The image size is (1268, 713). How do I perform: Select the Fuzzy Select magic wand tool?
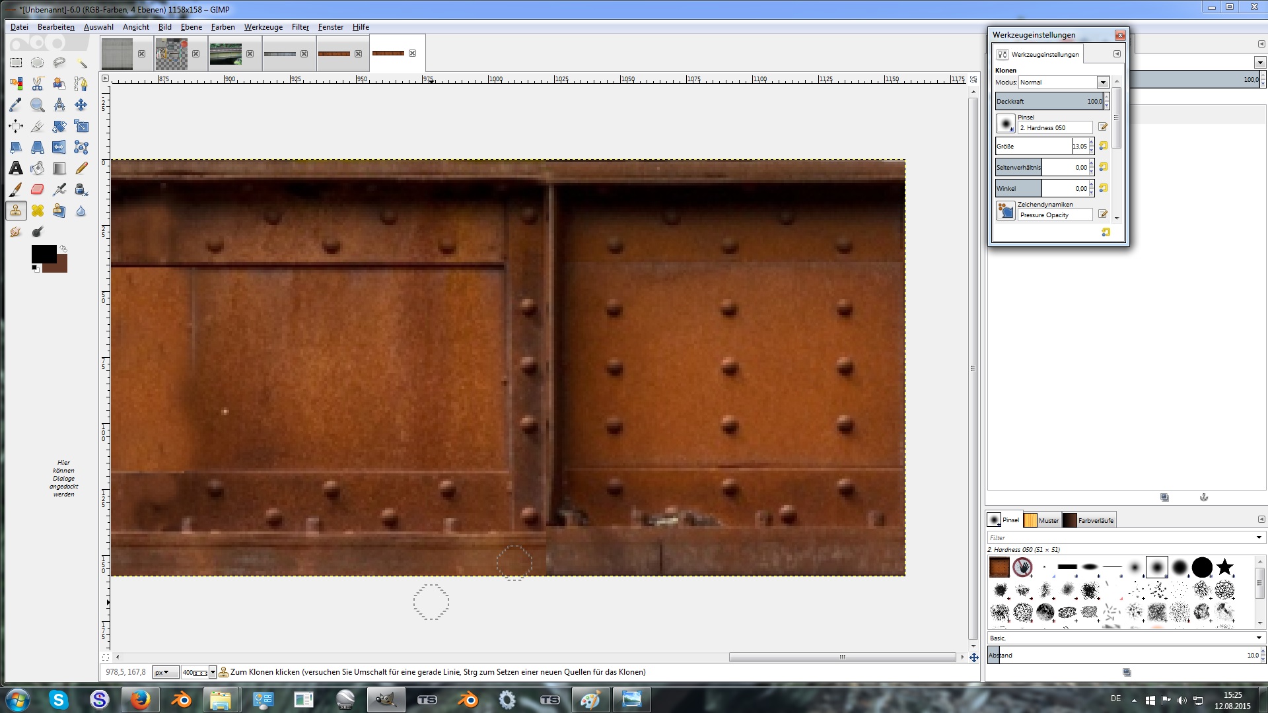[x=81, y=63]
